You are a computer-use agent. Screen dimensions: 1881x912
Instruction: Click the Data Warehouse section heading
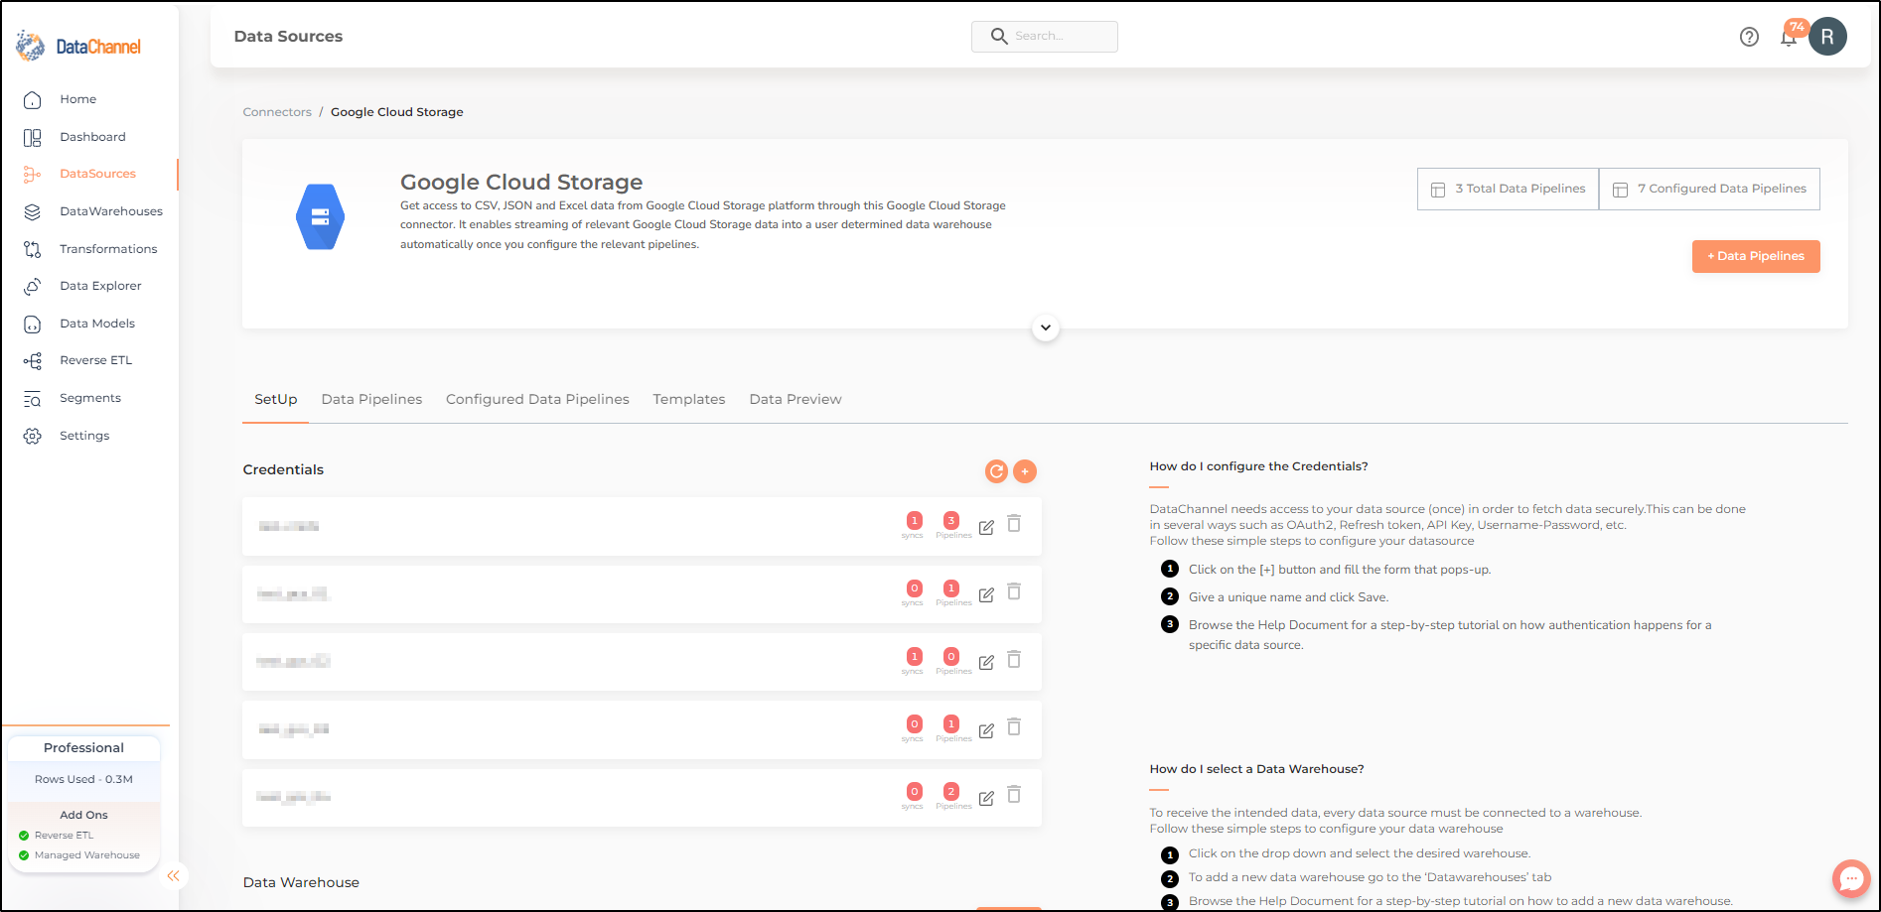pos(301,882)
